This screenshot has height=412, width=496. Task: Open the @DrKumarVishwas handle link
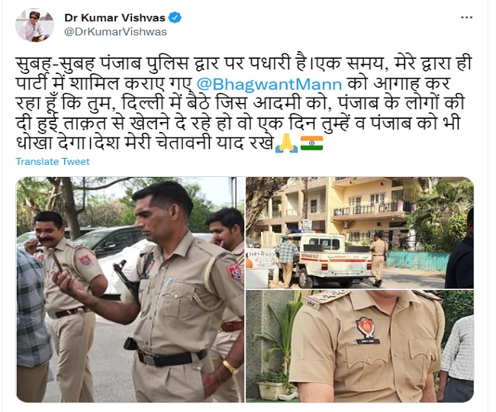[115, 32]
